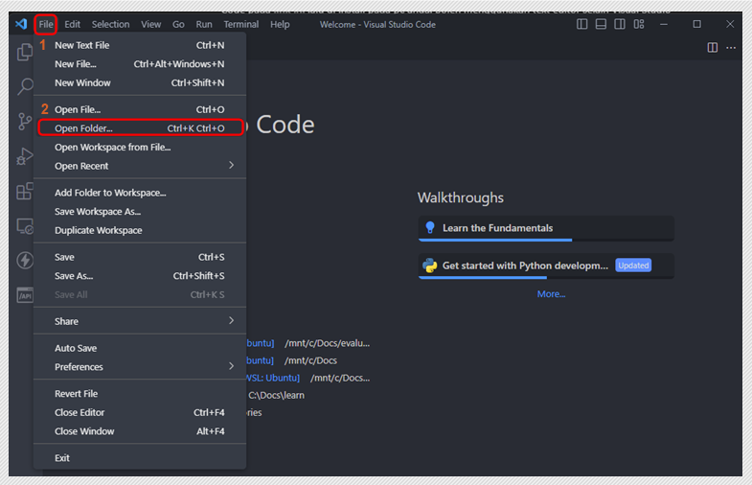Choose Open Folder... entry
This screenshot has width=752, height=485.
point(140,128)
